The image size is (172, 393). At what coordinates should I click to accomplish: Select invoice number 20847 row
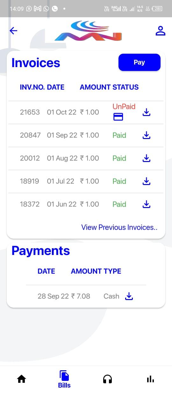click(86, 135)
